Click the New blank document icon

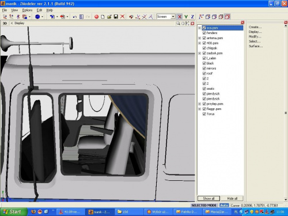(103, 17)
